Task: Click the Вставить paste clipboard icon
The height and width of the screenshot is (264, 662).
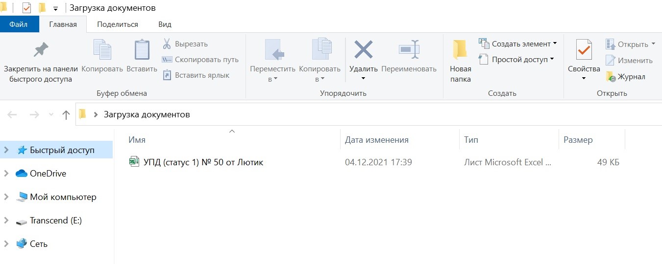Action: (142, 49)
